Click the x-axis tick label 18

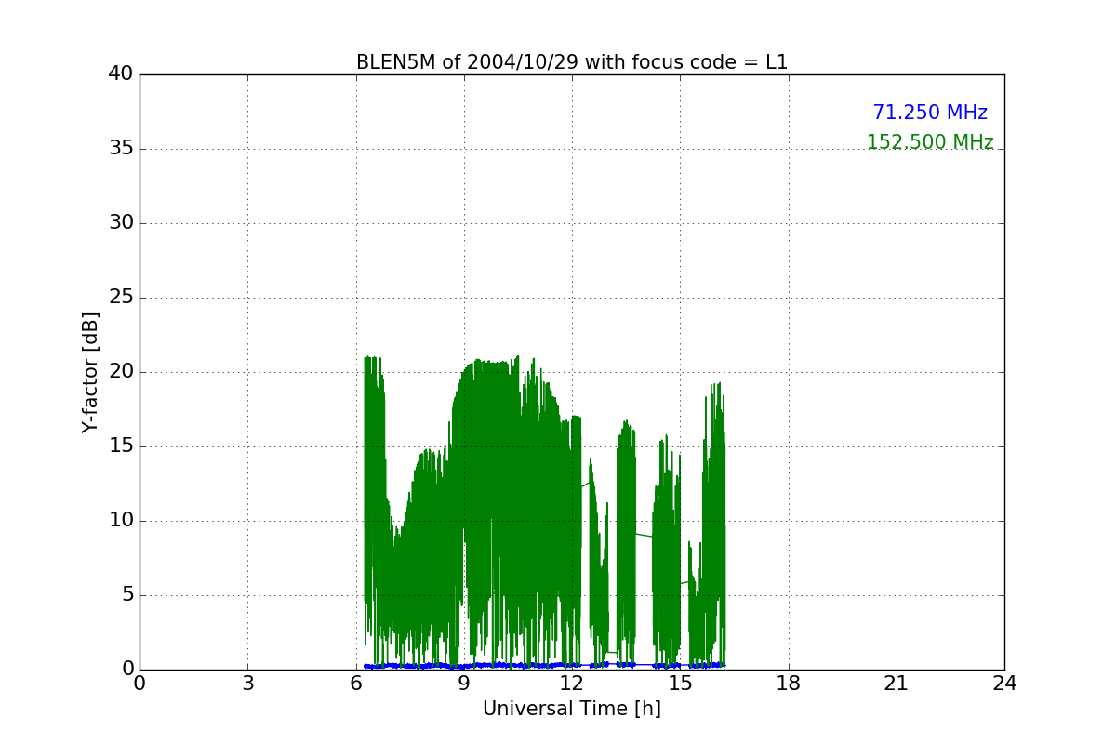coord(789,684)
